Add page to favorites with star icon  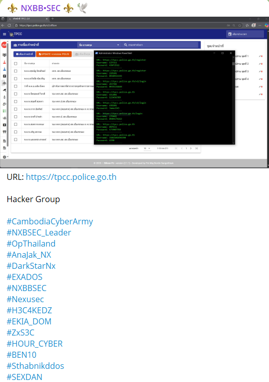click(240, 25)
